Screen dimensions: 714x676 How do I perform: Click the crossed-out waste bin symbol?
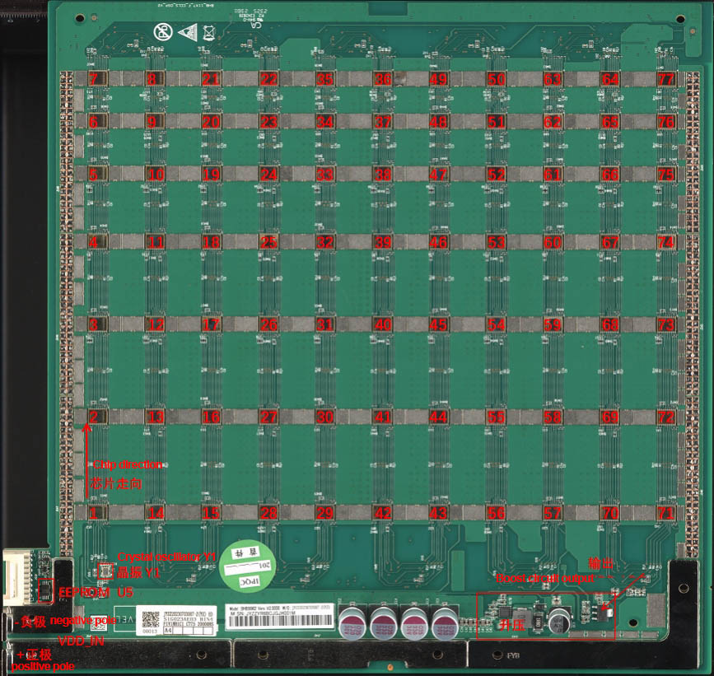point(208,34)
